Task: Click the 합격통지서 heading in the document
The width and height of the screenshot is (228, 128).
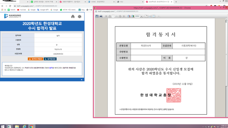Action: [x=161, y=35]
